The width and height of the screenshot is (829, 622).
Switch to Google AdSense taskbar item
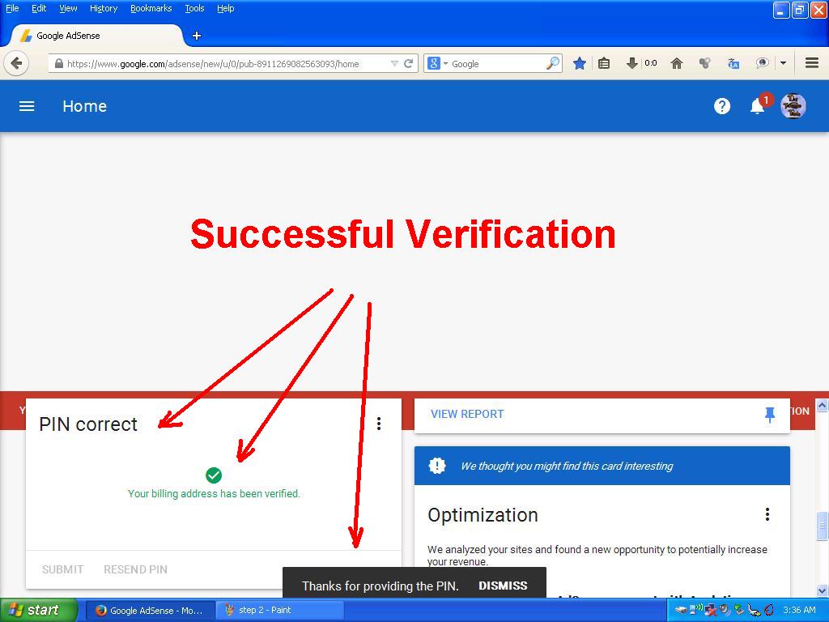pyautogui.click(x=150, y=611)
